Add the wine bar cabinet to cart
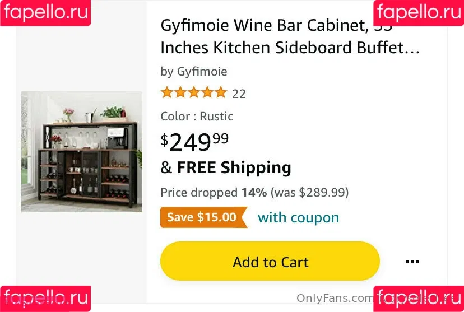 (270, 262)
